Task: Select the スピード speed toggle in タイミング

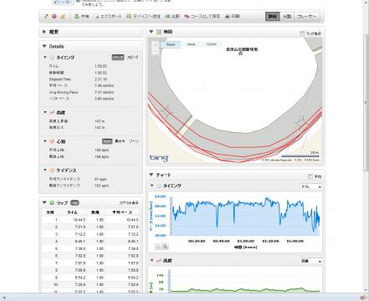Action: 132,57
